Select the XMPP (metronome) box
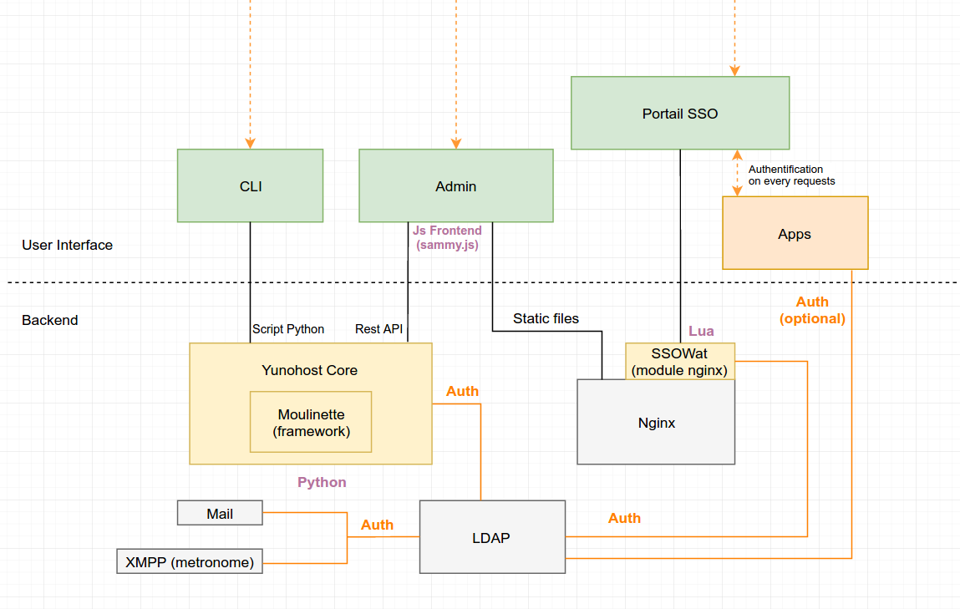 [190, 561]
